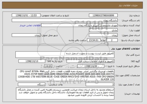The height and width of the screenshot is (104, 147).
Task: Click the time field 16:00
Action: pos(48,66)
